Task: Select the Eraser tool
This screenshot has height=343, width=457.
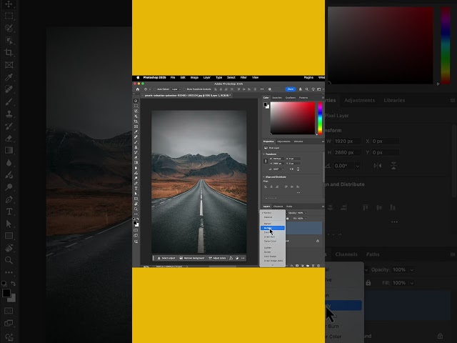Action: point(136,157)
